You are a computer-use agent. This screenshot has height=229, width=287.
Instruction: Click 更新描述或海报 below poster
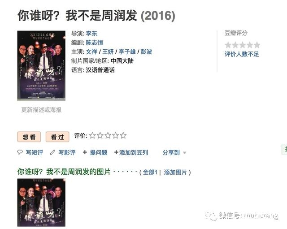coord(41,110)
